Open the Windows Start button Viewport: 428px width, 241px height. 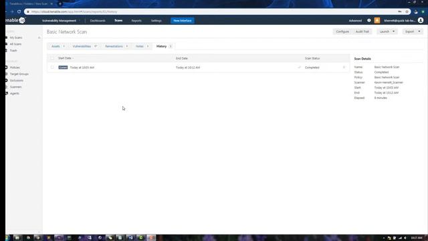pyautogui.click(x=7, y=238)
